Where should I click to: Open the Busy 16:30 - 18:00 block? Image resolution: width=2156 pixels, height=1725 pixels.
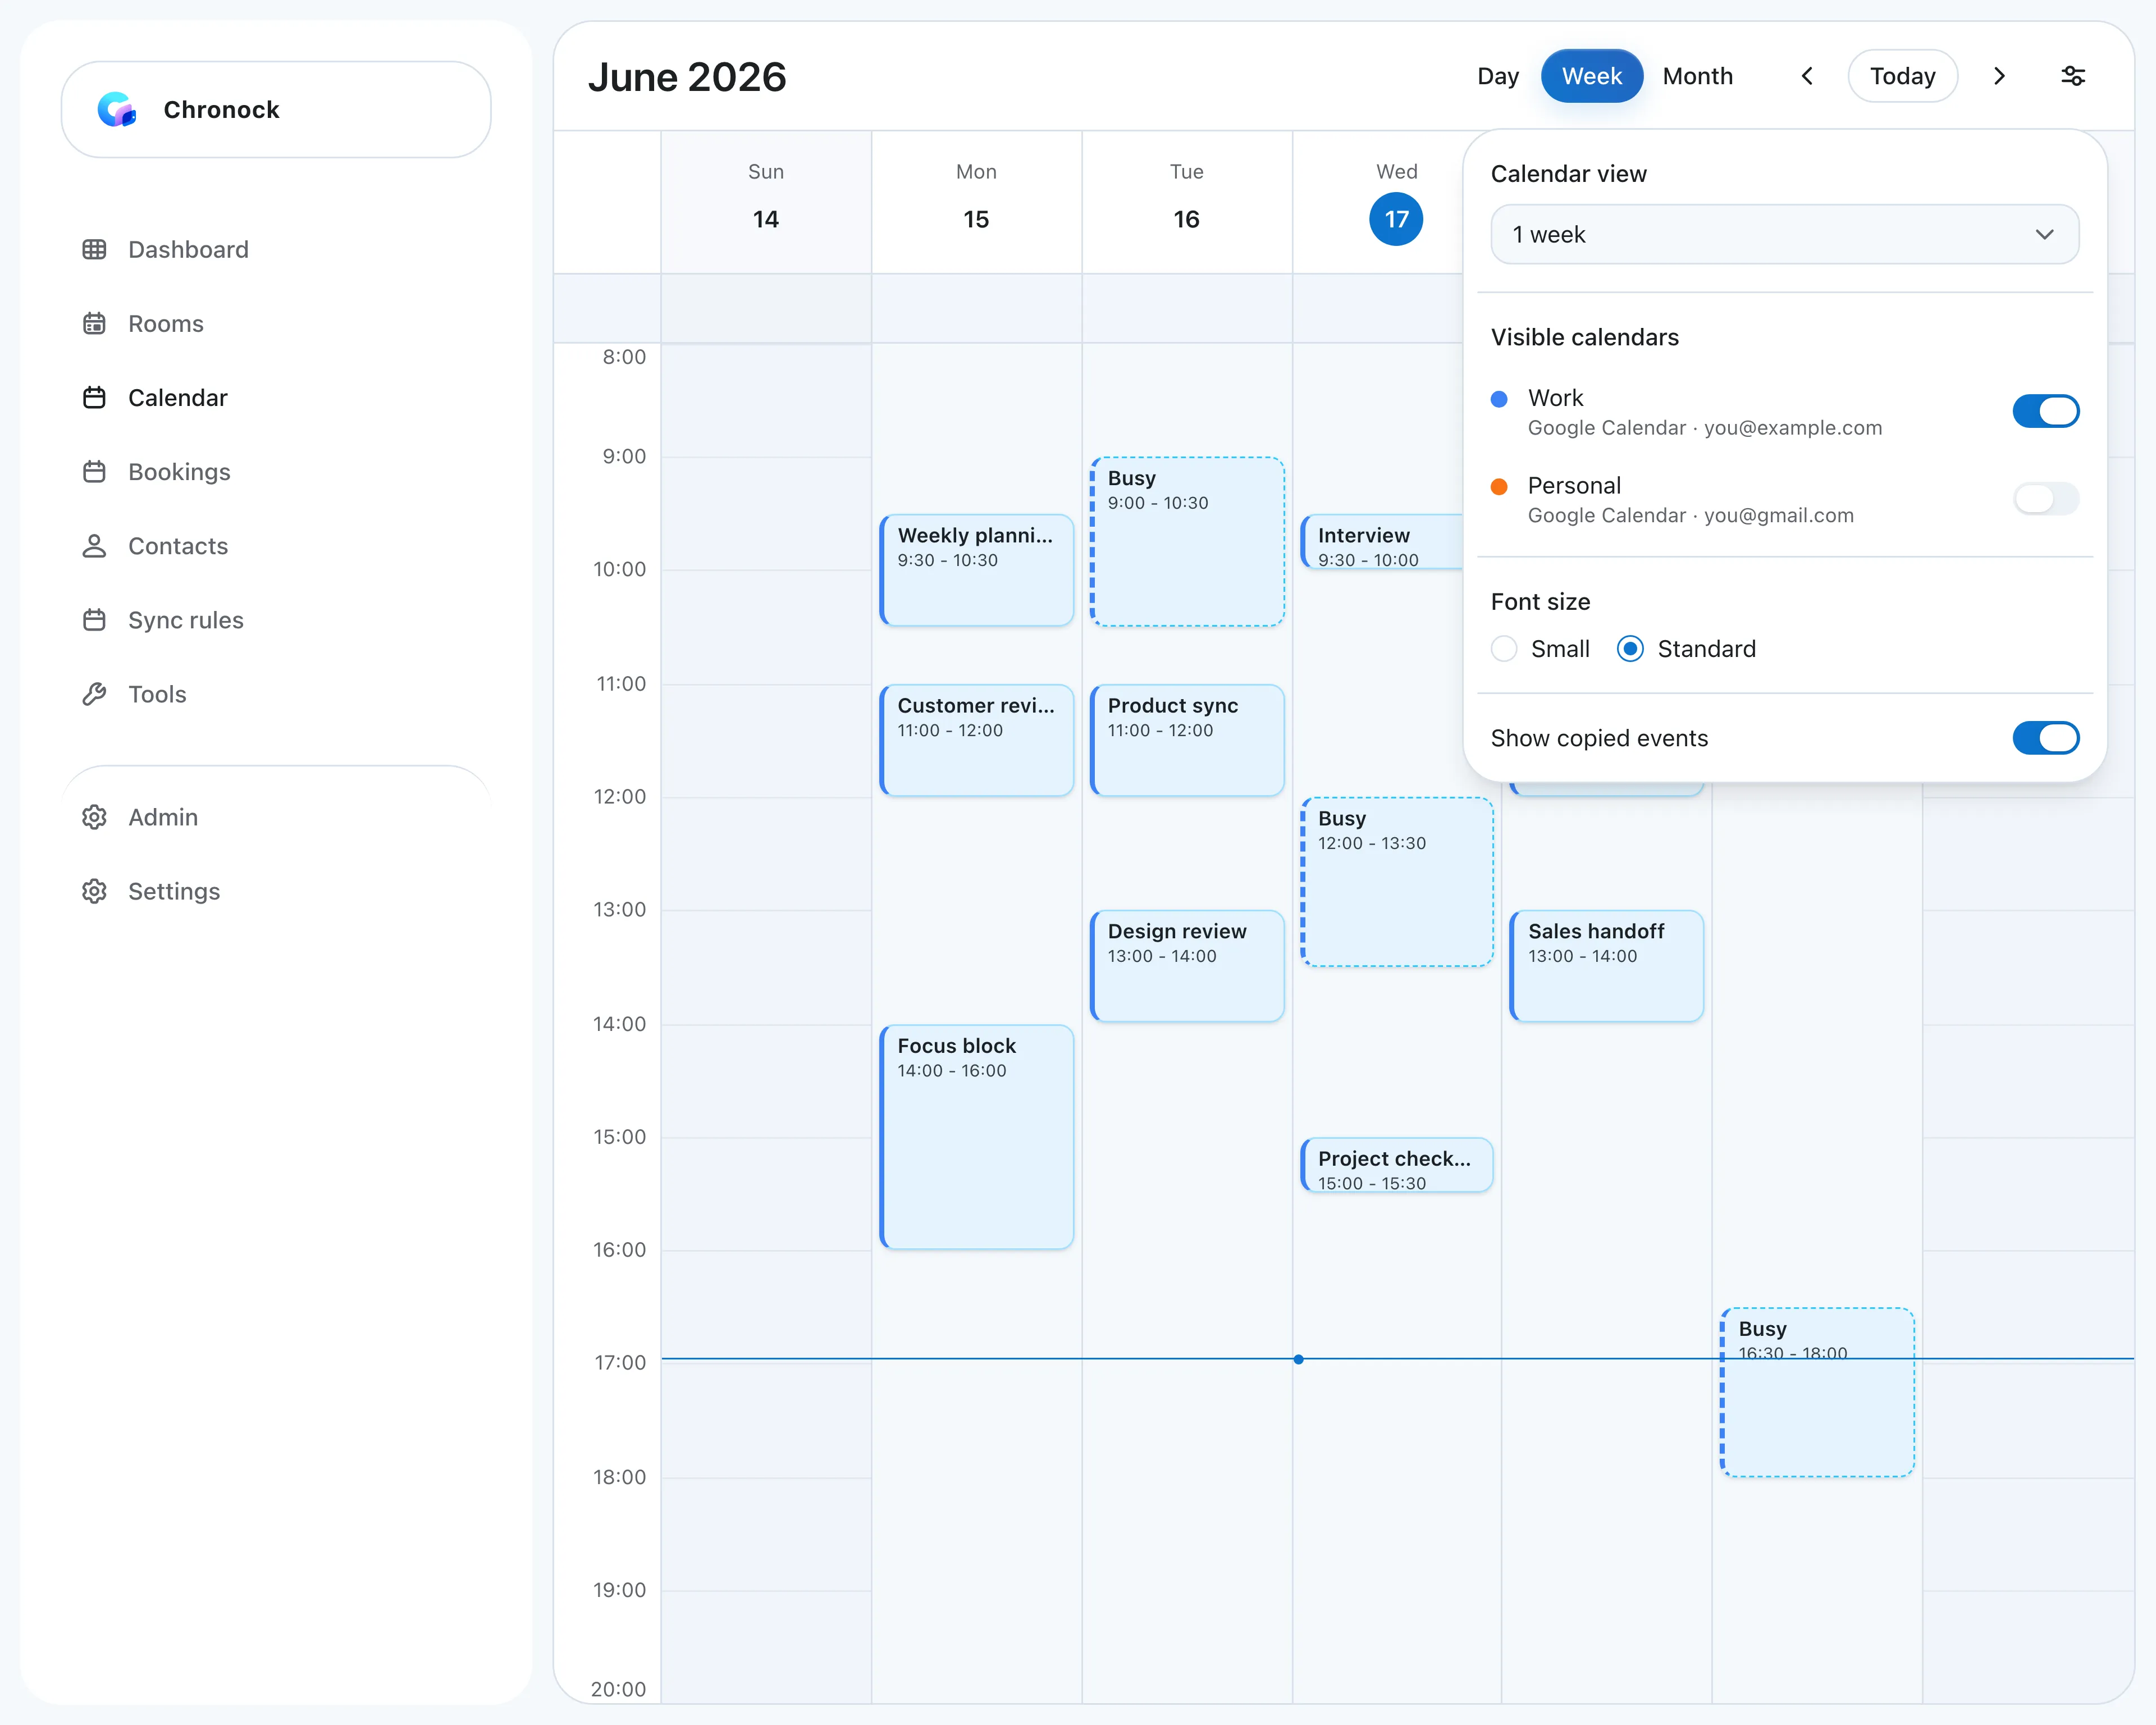(1817, 1392)
